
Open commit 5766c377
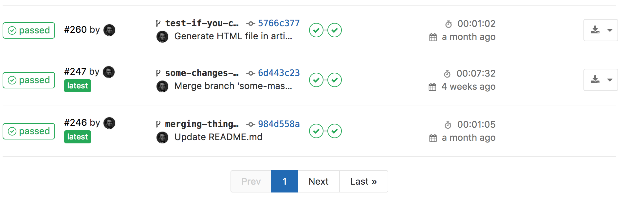coord(279,23)
